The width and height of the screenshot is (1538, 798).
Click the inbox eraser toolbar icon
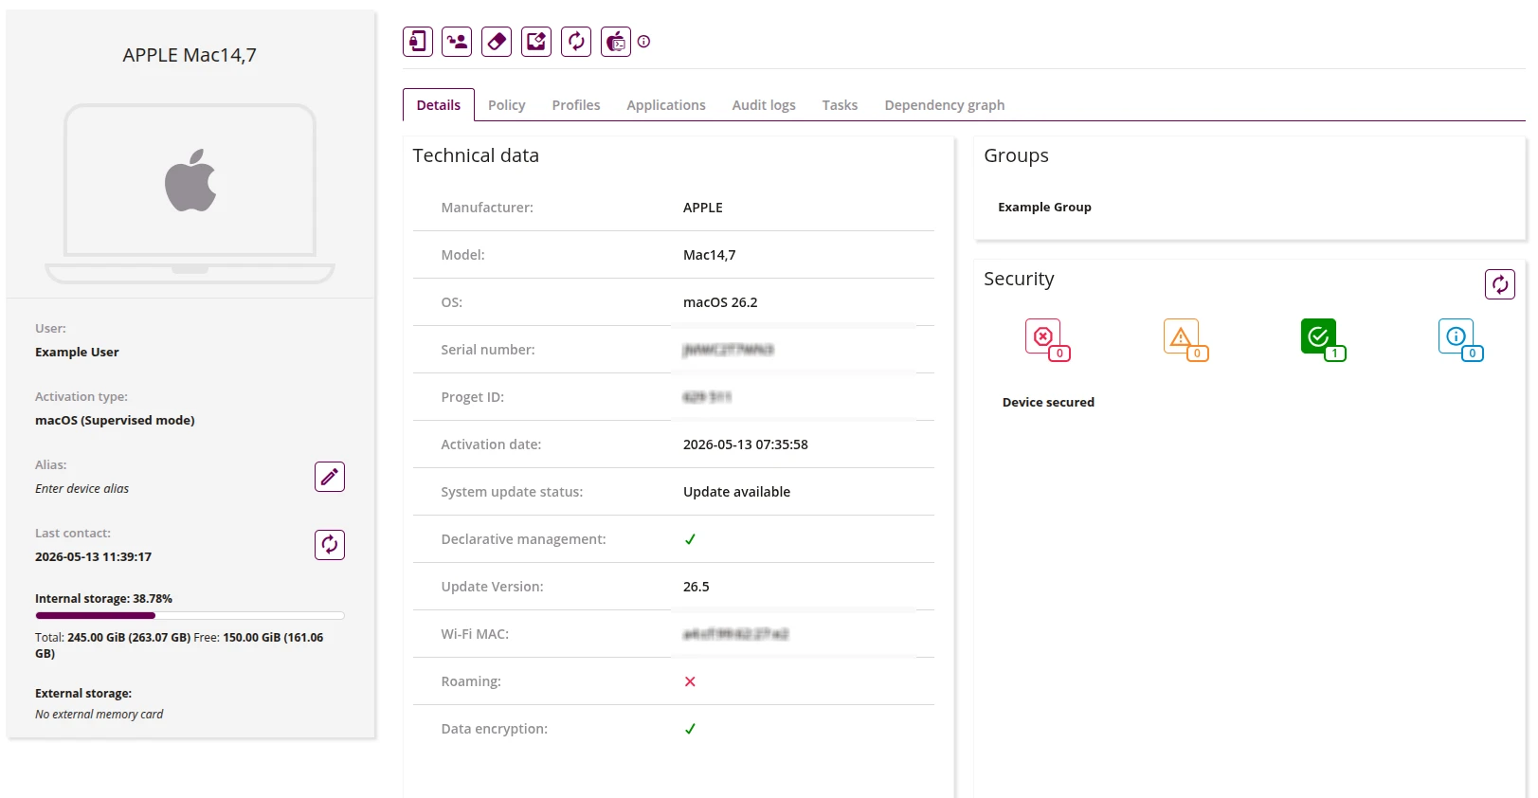point(536,42)
